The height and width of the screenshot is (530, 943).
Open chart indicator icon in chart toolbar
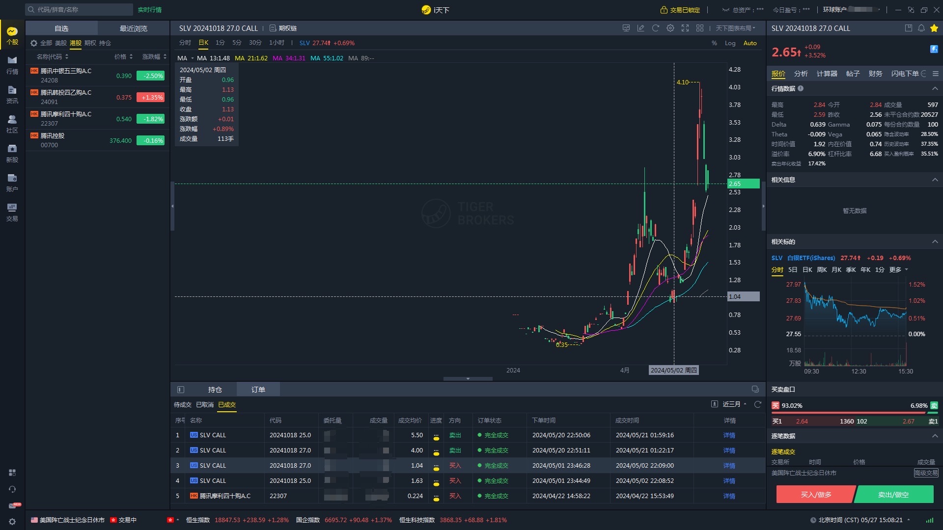pos(626,28)
